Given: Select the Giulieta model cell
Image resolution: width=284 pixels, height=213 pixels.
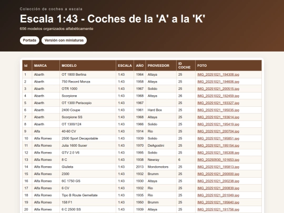Looking at the screenshot, I should coord(88,167).
